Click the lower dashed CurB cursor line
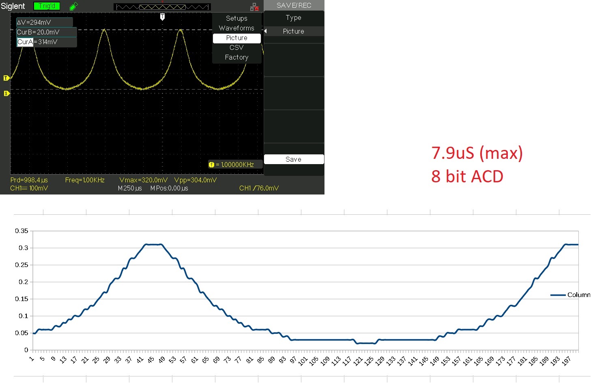This screenshot has width=593, height=389. coord(137,89)
